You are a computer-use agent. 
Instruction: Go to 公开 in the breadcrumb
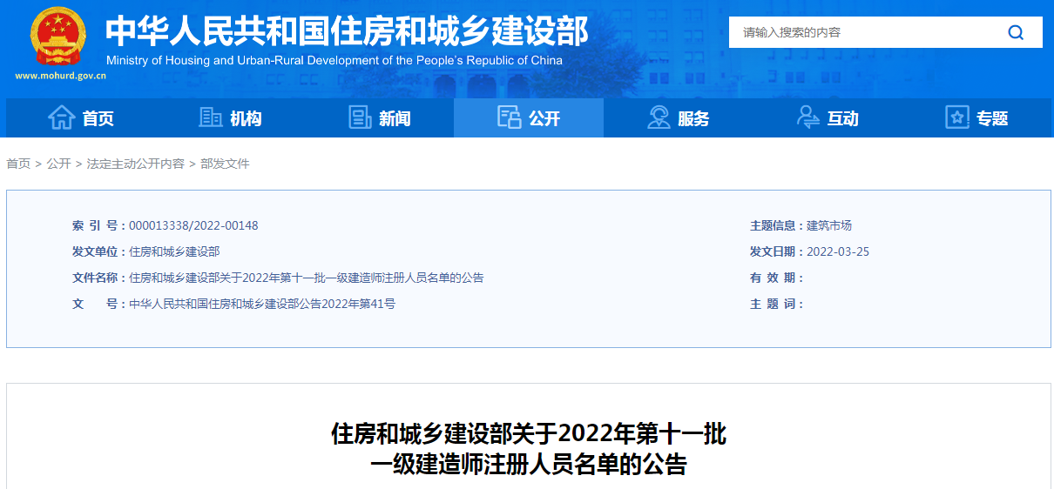point(58,164)
